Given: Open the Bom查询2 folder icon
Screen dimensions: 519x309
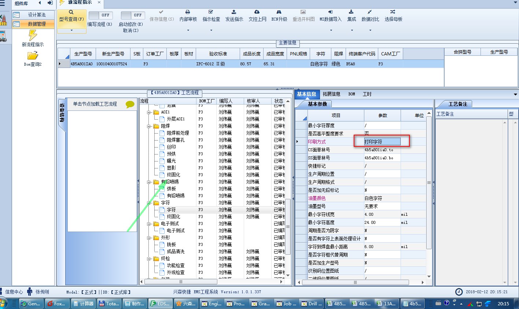Looking at the screenshot, I should click(x=33, y=55).
